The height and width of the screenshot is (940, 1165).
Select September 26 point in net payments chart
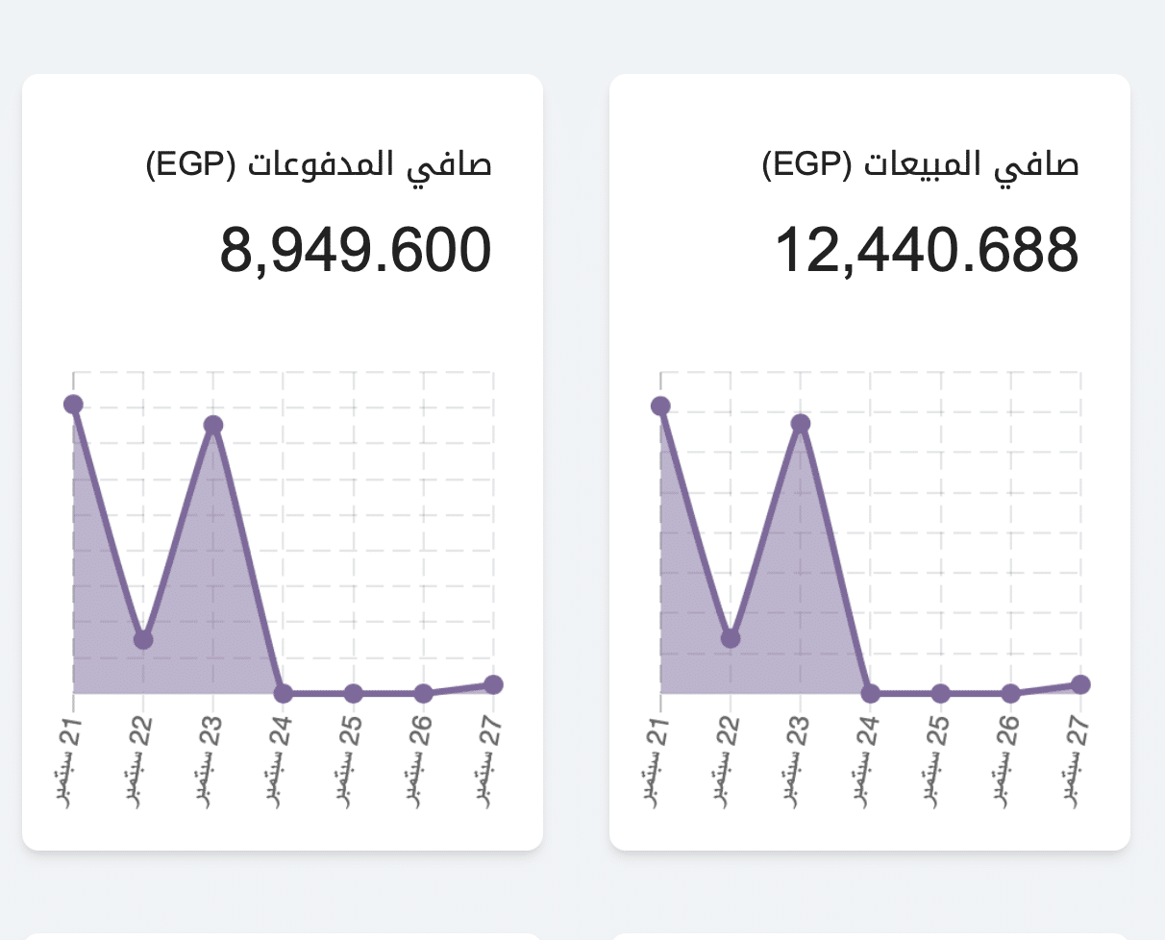click(x=423, y=693)
